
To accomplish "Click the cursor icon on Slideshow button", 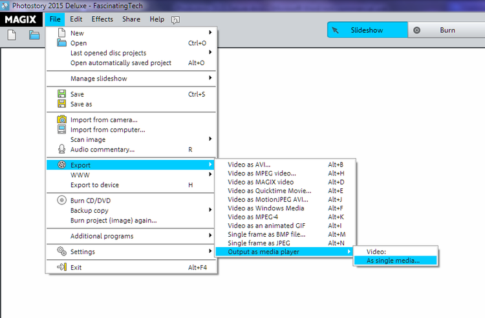I will click(335, 30).
